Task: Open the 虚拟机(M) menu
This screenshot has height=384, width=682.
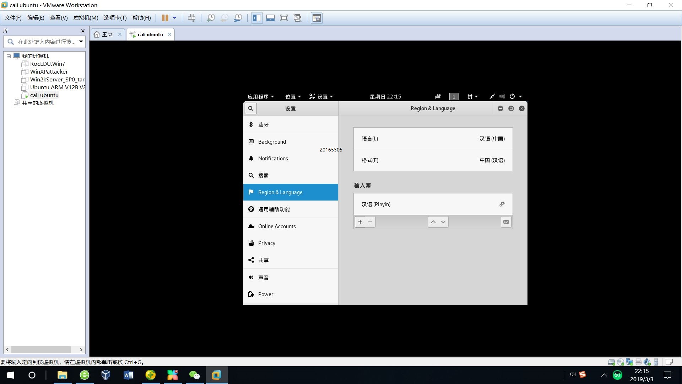Action: (x=86, y=18)
